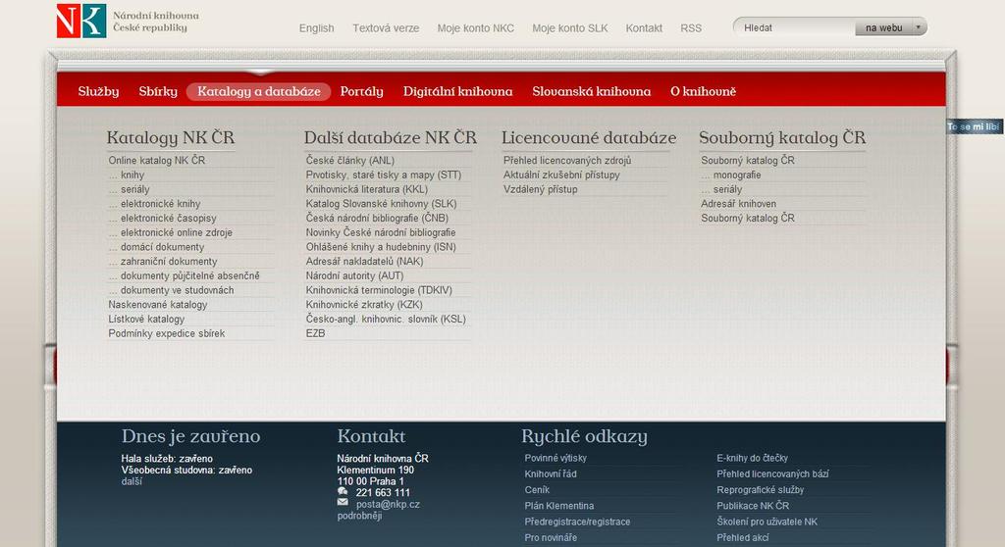Image resolution: width=1005 pixels, height=547 pixels.
Task: Open Online katalog NK ČR
Action: click(x=157, y=160)
